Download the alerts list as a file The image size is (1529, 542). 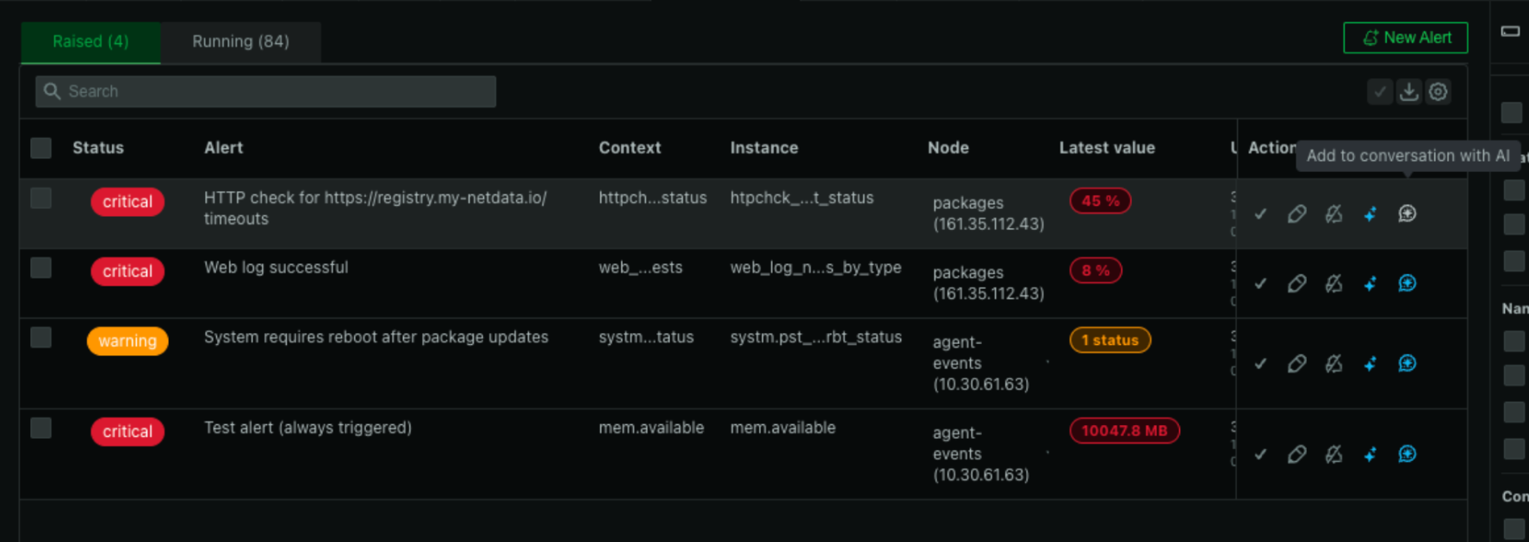pos(1409,91)
